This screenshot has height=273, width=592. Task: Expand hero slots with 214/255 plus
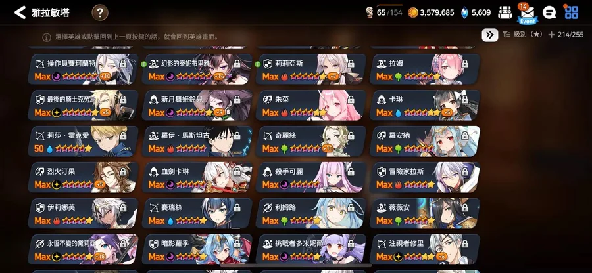click(x=566, y=35)
